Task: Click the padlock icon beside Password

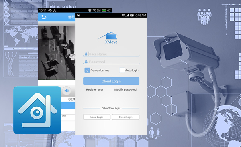Action: pos(86,62)
